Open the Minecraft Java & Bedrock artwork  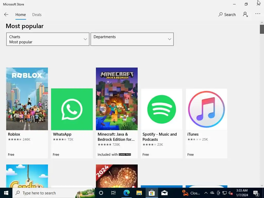[x=117, y=99]
